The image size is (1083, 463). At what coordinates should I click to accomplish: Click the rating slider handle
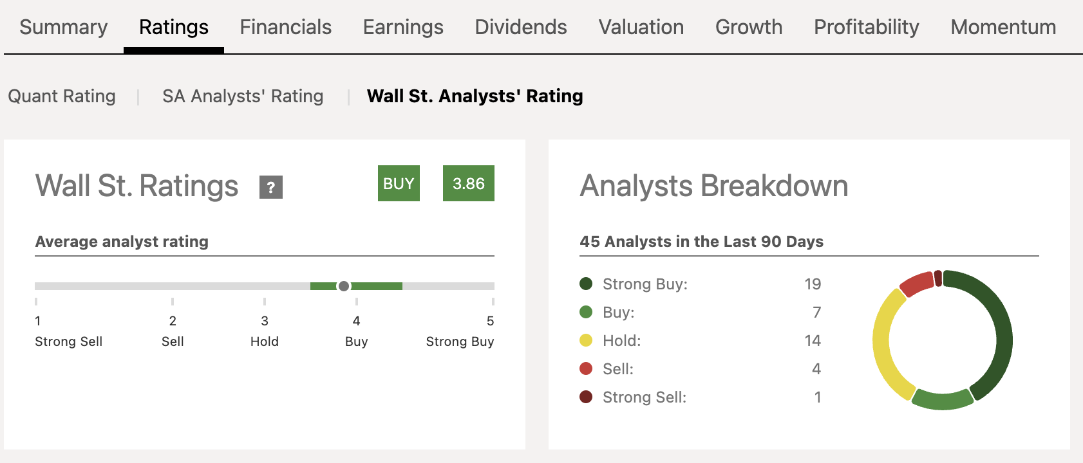tap(344, 287)
